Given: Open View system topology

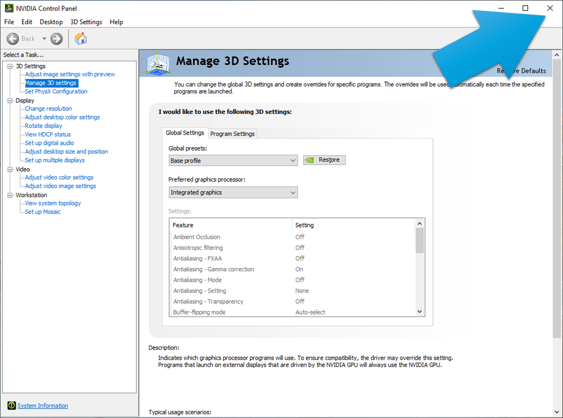Looking at the screenshot, I should point(53,203).
